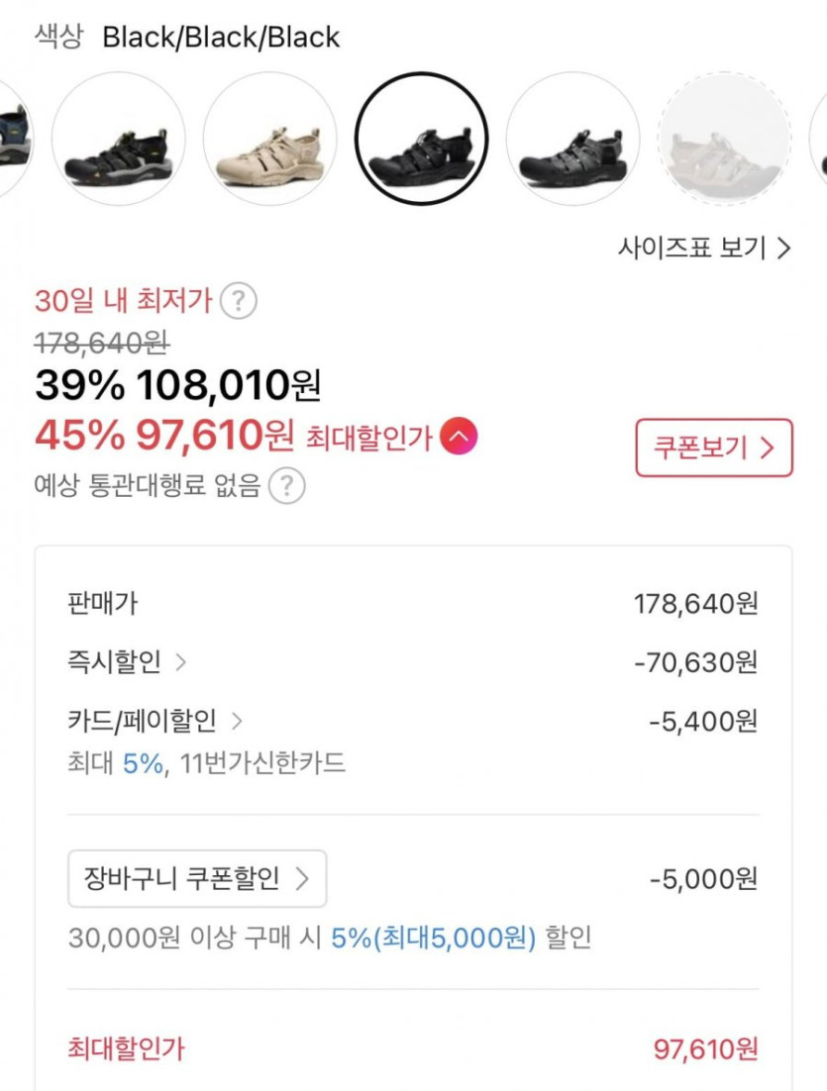This screenshot has height=1091, width=827.
Task: Click question mark next to 예상 통관대행료 없음
Action: click(x=286, y=486)
